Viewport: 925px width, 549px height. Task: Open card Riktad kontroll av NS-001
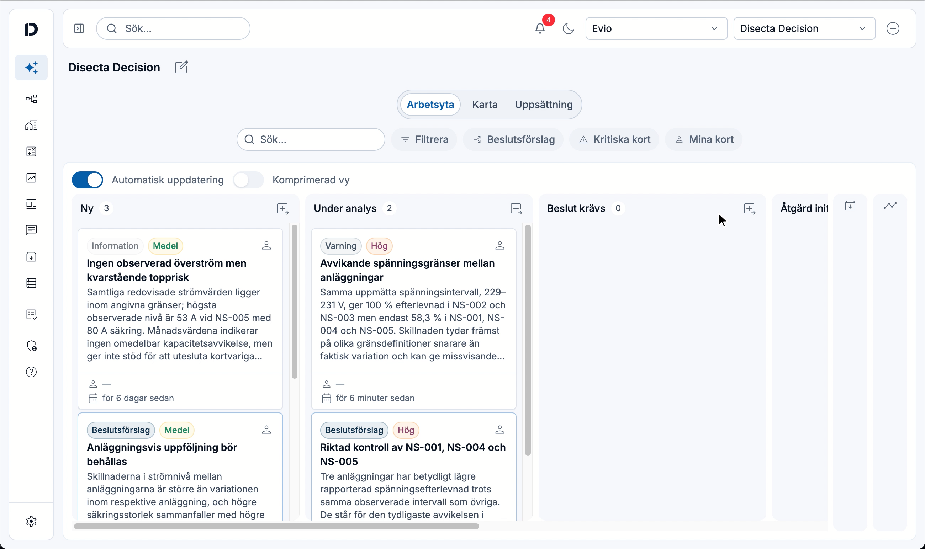click(x=414, y=467)
